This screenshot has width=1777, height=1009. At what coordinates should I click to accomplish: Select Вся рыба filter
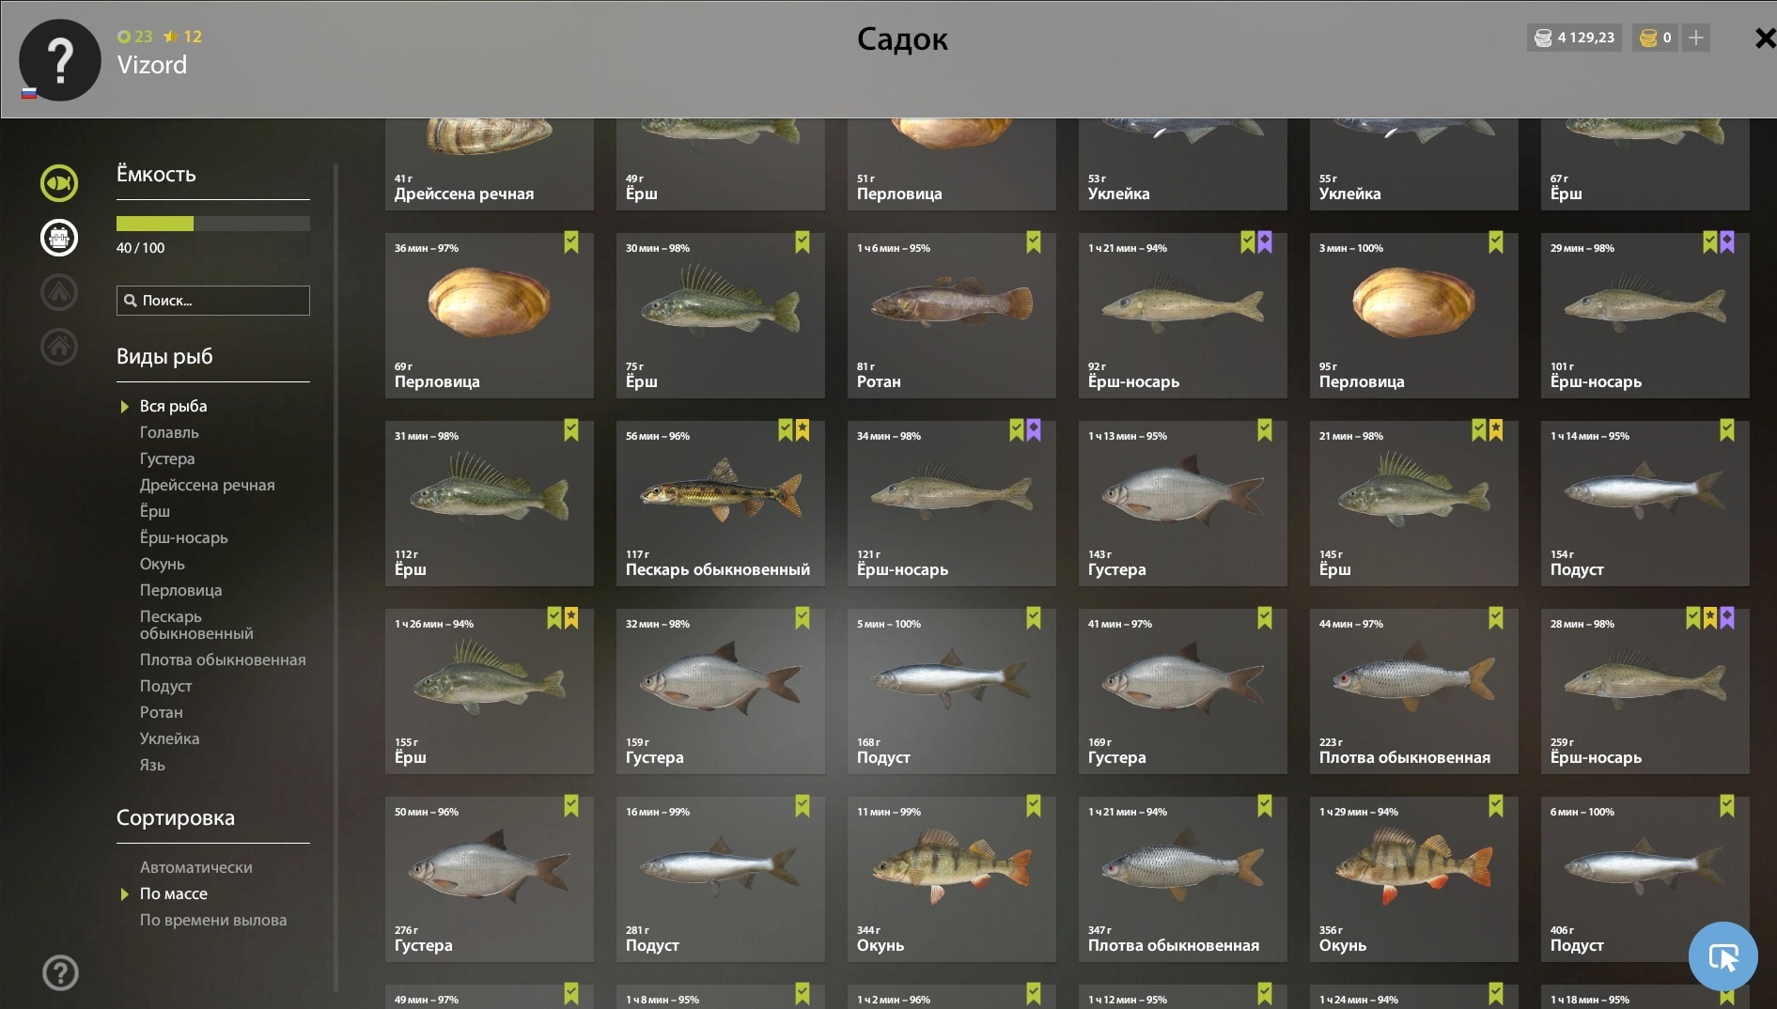pyautogui.click(x=173, y=406)
